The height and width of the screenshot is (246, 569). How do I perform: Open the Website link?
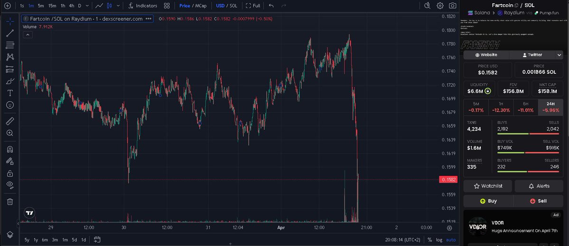[x=486, y=55]
